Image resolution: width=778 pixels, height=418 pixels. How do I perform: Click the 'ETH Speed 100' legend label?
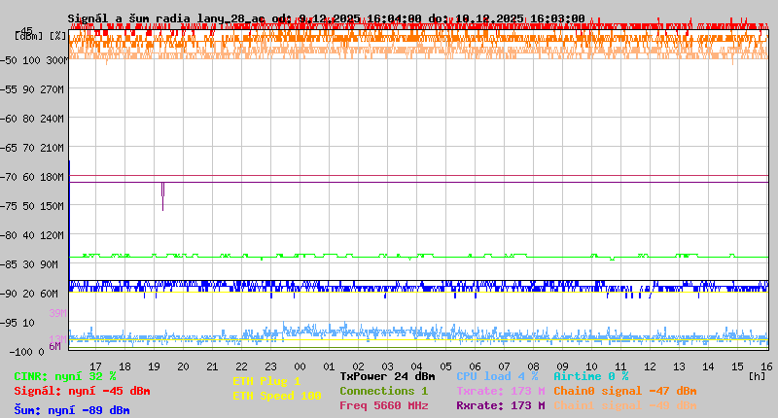click(277, 396)
